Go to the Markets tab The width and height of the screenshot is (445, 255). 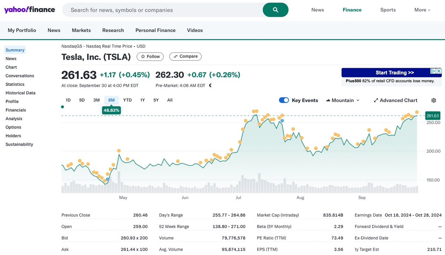click(x=81, y=30)
